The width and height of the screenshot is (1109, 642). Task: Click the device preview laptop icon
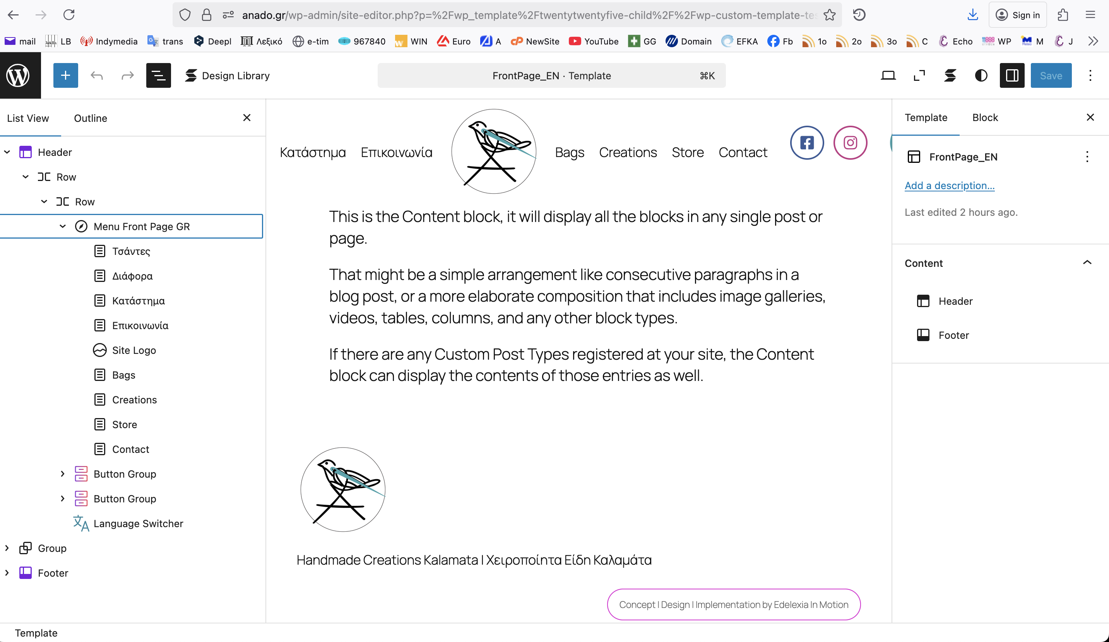[888, 76]
